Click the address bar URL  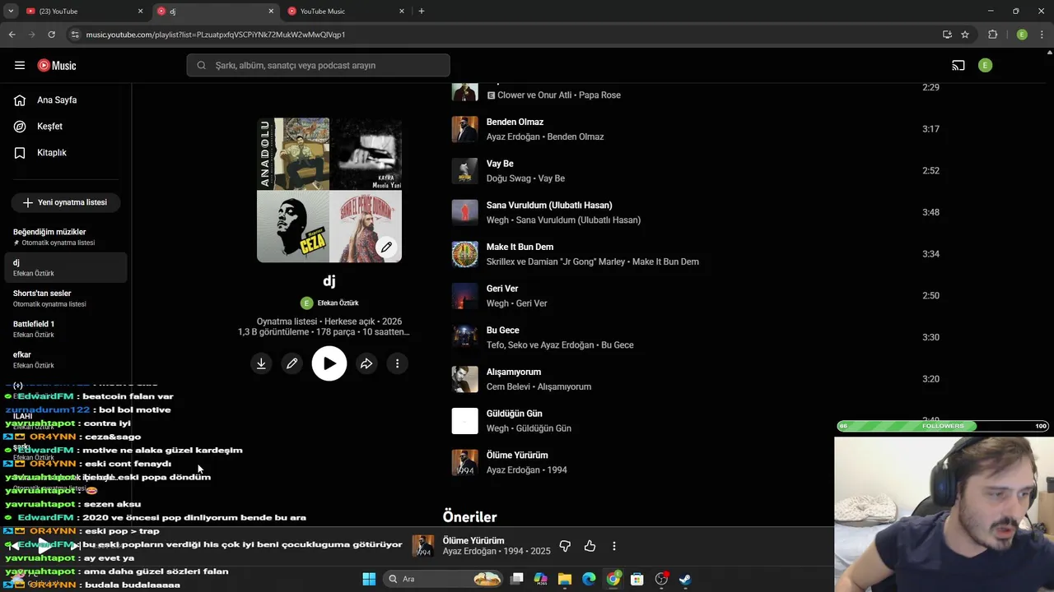tap(216, 35)
